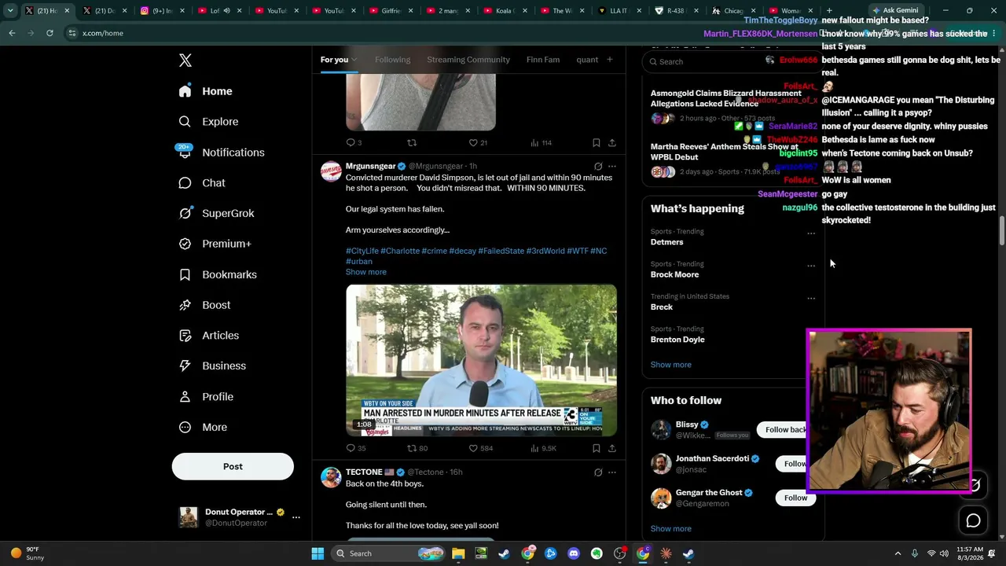This screenshot has width=1006, height=566.
Task: Bookmark the Mrgunsngear post
Action: 597,448
